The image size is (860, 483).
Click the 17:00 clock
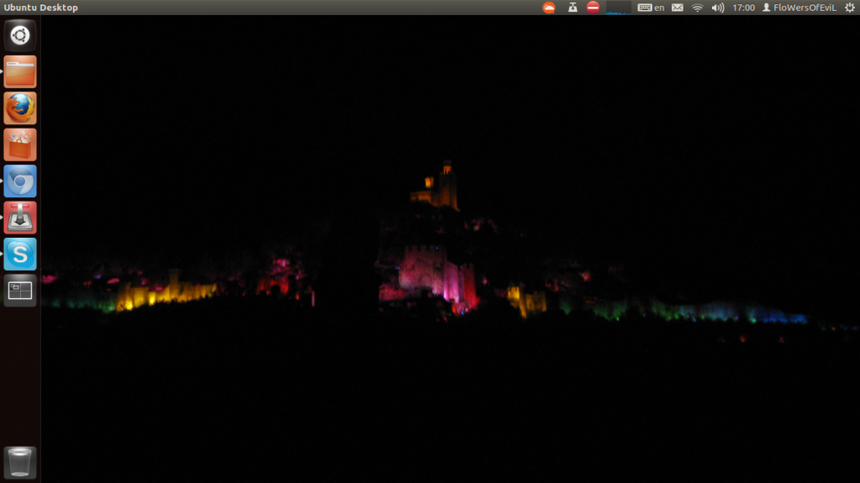[x=743, y=8]
